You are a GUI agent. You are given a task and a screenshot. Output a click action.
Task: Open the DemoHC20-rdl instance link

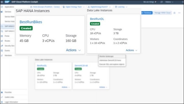(x=81, y=66)
